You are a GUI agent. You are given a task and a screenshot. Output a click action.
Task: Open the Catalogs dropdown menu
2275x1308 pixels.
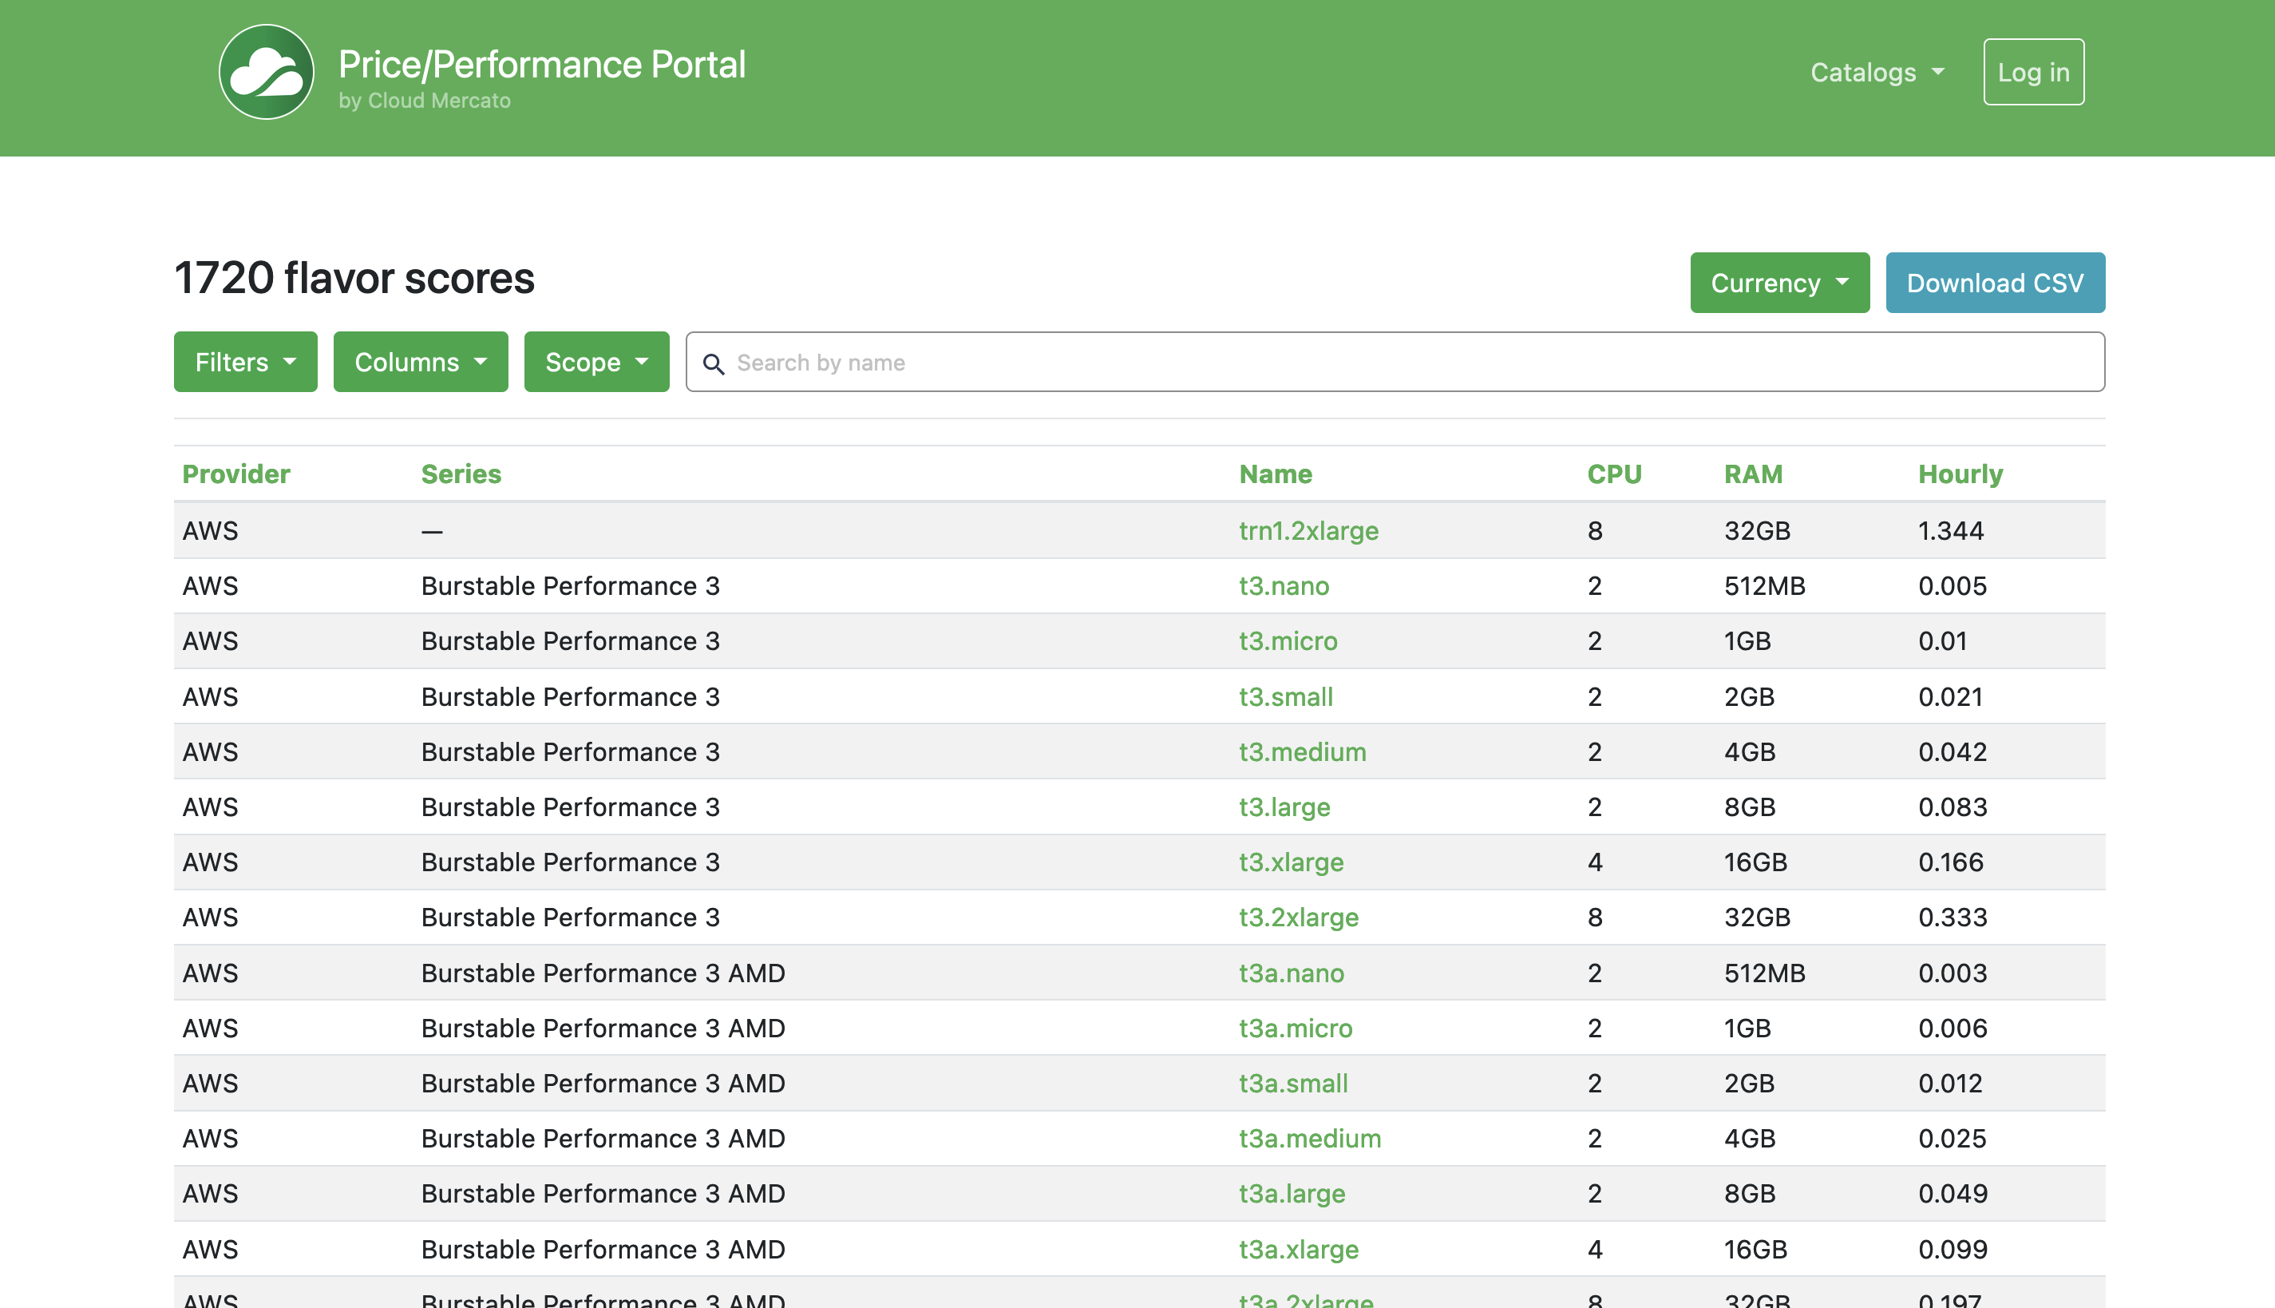pyautogui.click(x=1877, y=72)
